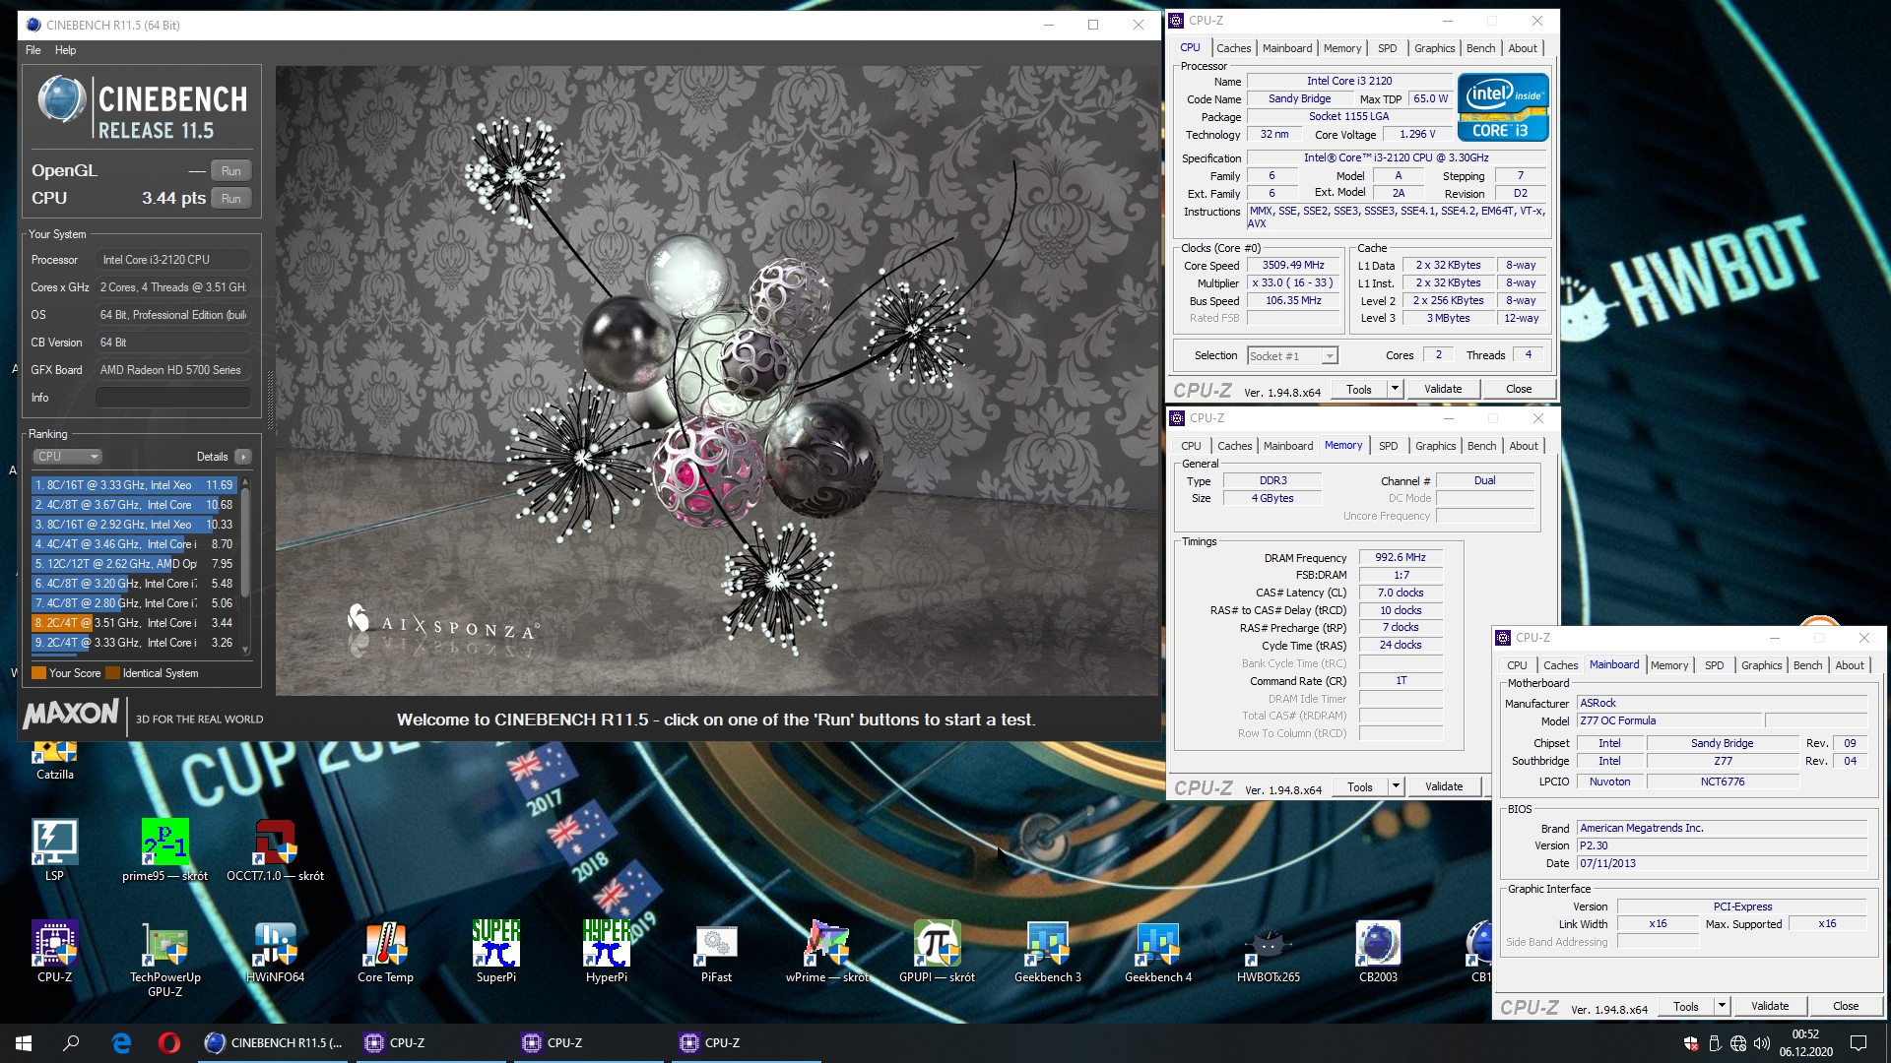Click Close in top CPU-Z CPU window

click(x=1519, y=389)
